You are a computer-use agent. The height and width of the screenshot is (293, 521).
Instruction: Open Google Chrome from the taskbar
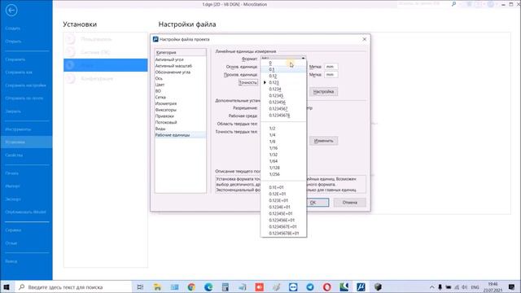191,287
